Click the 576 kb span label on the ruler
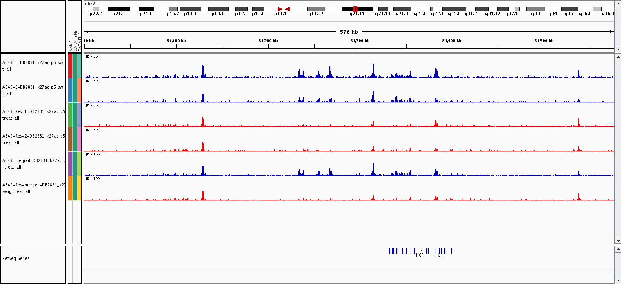The height and width of the screenshot is (284, 622). (x=349, y=32)
